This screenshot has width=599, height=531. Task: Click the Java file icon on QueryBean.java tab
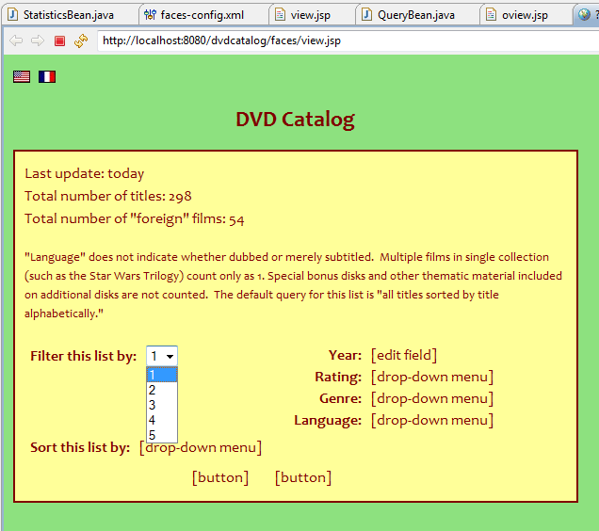[366, 14]
